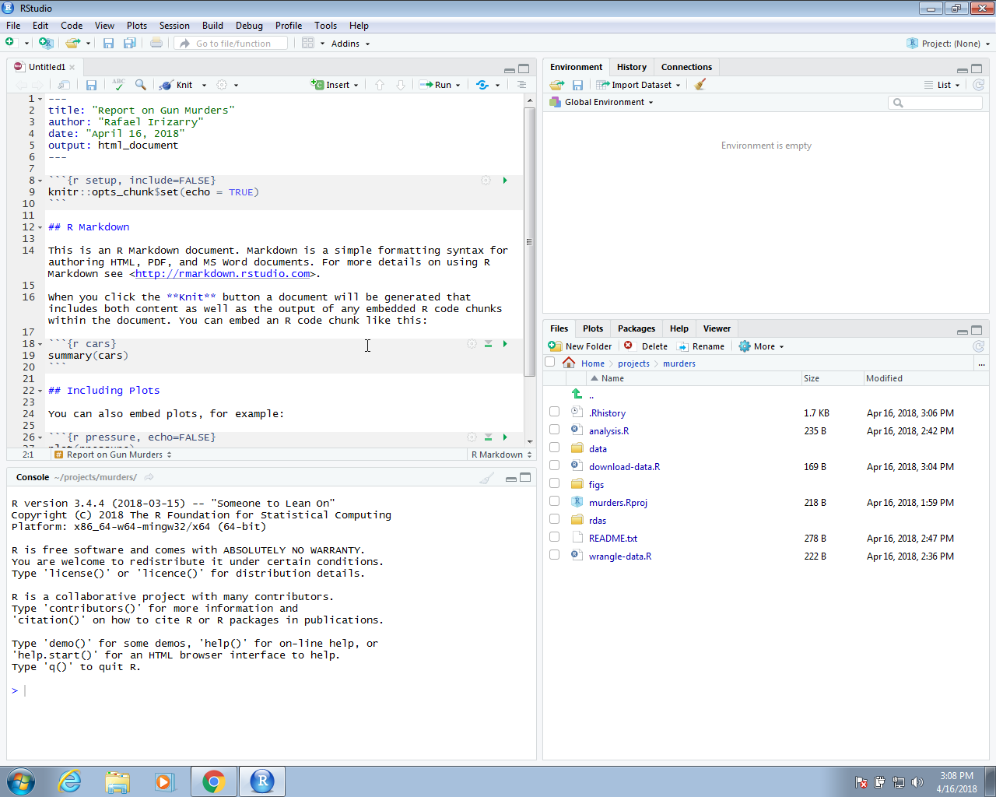
Task: Run all chunks above the cars chunk
Action: pyautogui.click(x=489, y=344)
